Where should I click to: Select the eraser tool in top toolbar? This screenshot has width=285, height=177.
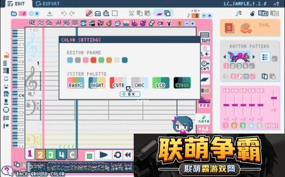98,14
